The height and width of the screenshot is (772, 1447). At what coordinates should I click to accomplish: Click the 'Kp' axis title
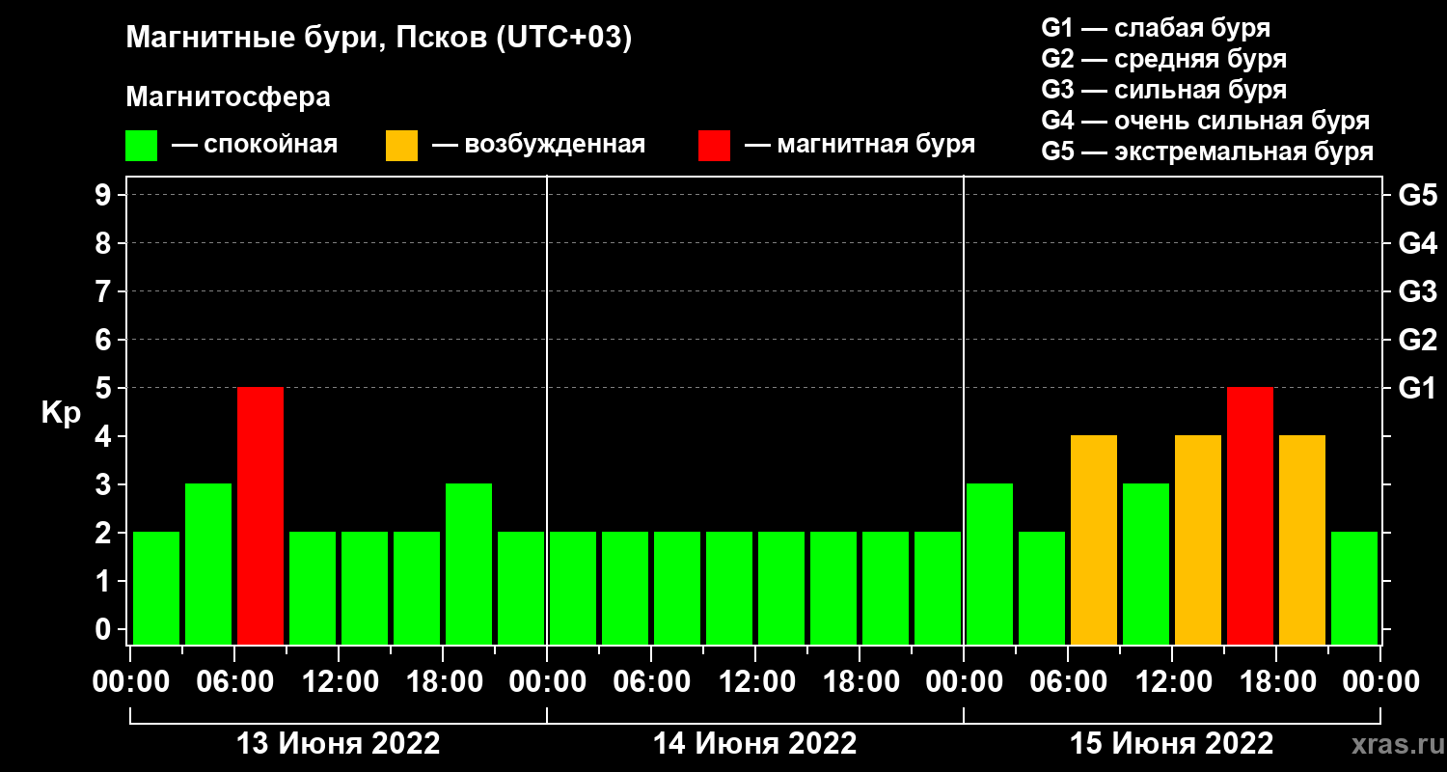coord(61,414)
